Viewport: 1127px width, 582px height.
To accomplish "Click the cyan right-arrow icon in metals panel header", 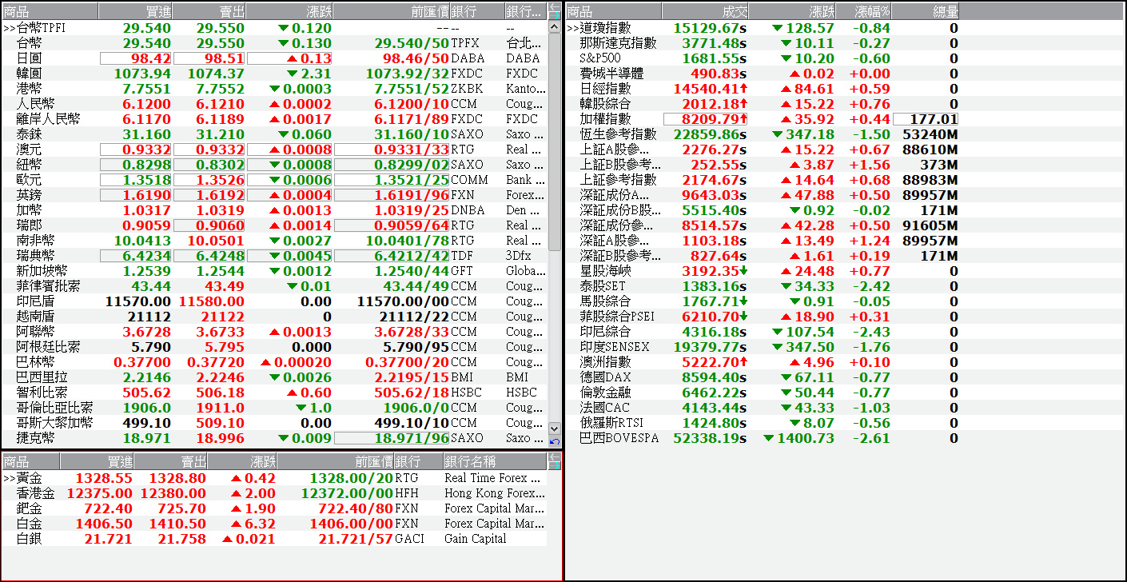I will coord(555,465).
